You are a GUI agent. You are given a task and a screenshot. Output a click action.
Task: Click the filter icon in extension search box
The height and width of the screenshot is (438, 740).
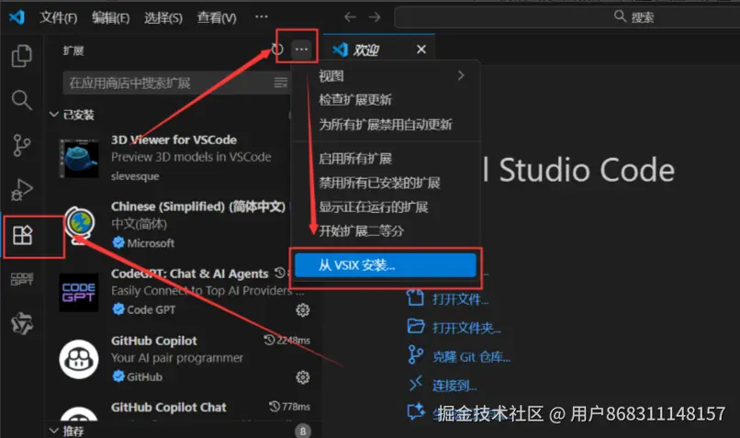(x=280, y=83)
